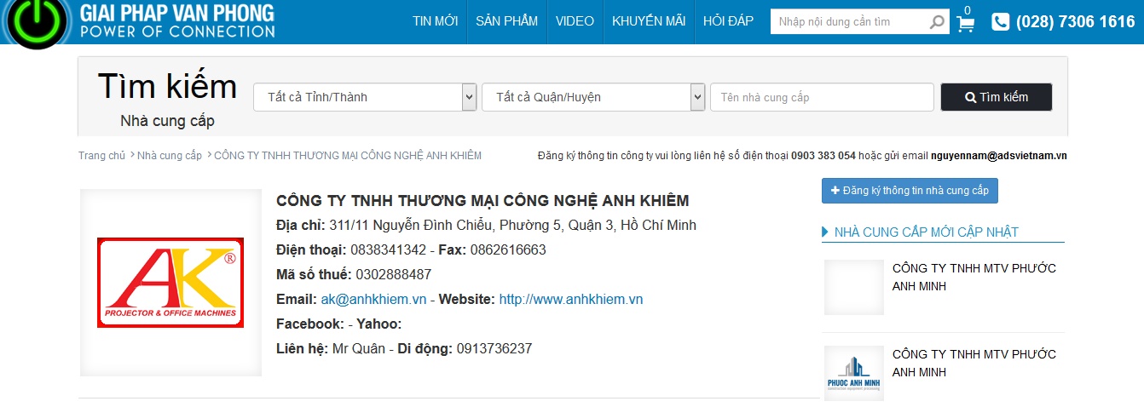The width and height of the screenshot is (1144, 407).
Task: Open VIDEO menu item
Action: (575, 21)
